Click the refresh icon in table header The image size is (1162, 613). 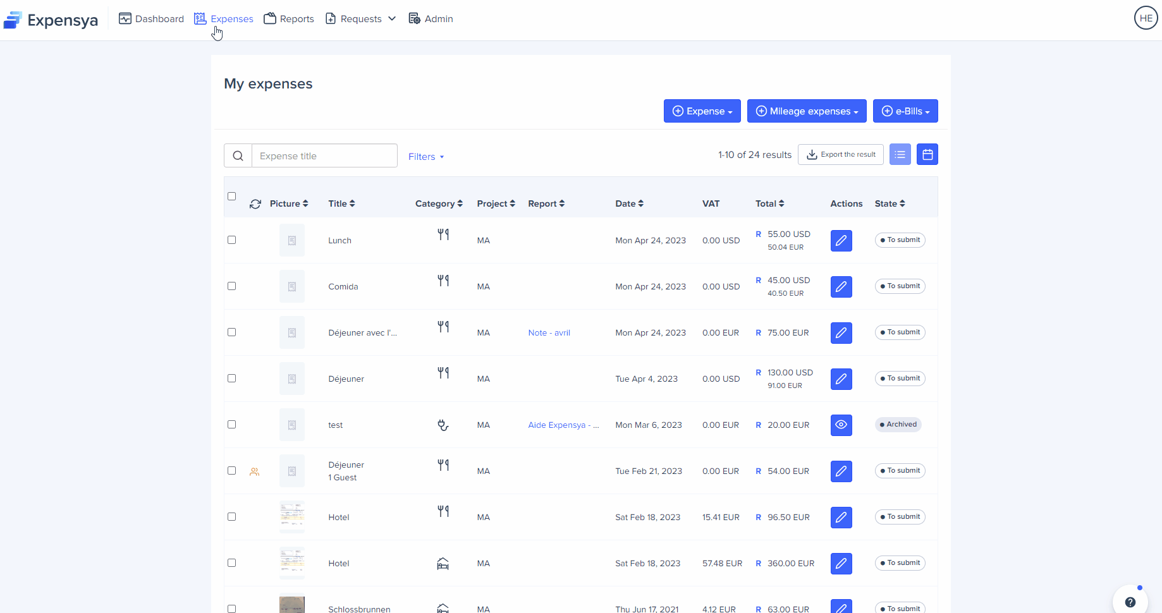[255, 204]
